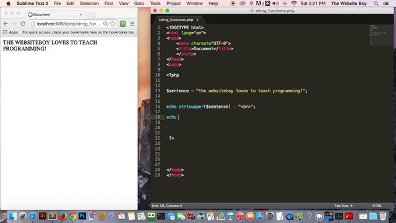
Task: Close the Document tab in Chrome
Action: [x=80, y=14]
